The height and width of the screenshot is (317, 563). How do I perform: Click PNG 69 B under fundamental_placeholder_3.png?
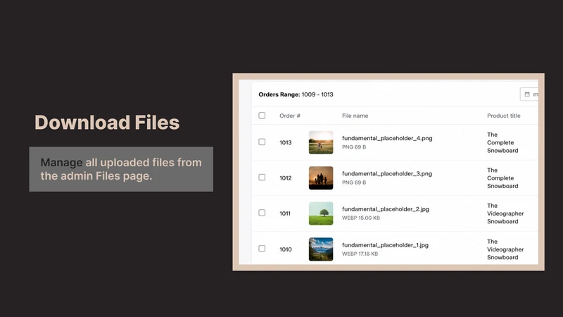click(354, 182)
